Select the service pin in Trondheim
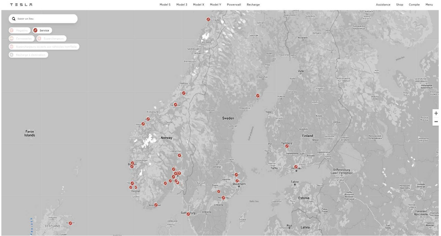The image size is (441, 236). (x=175, y=104)
